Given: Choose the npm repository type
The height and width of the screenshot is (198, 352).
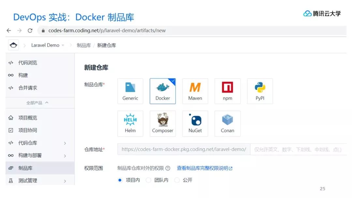Looking at the screenshot, I should point(227,91).
